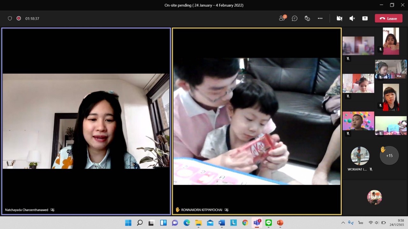
Task: Click the shield security icon
Action: (10, 18)
